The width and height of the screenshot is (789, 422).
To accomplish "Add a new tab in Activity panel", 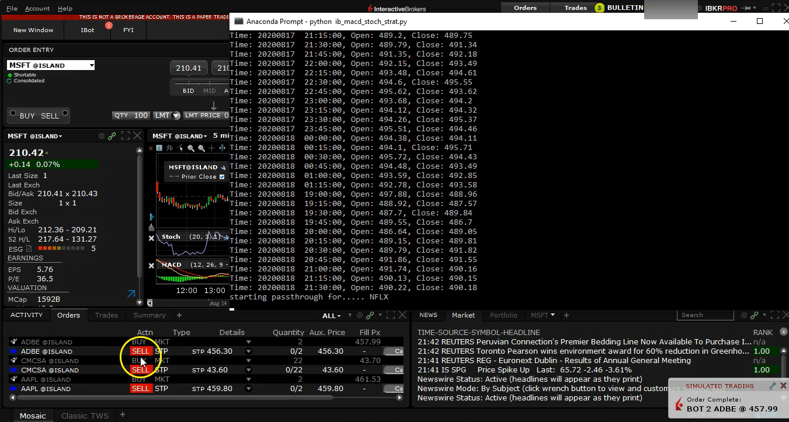I will click(x=179, y=315).
